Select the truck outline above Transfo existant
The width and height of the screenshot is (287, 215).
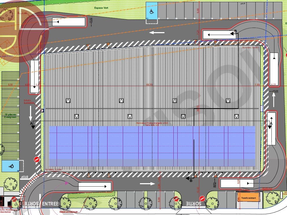click(x=237, y=183)
